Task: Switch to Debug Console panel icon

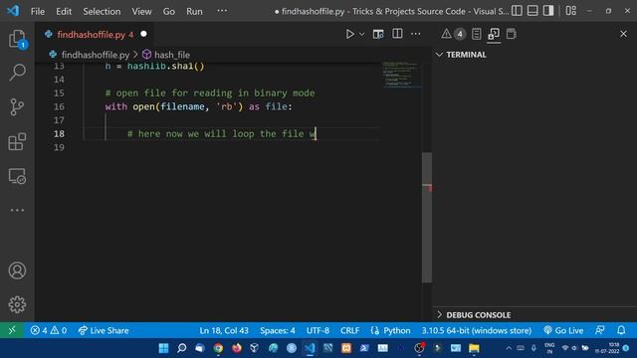Action: pos(494,34)
